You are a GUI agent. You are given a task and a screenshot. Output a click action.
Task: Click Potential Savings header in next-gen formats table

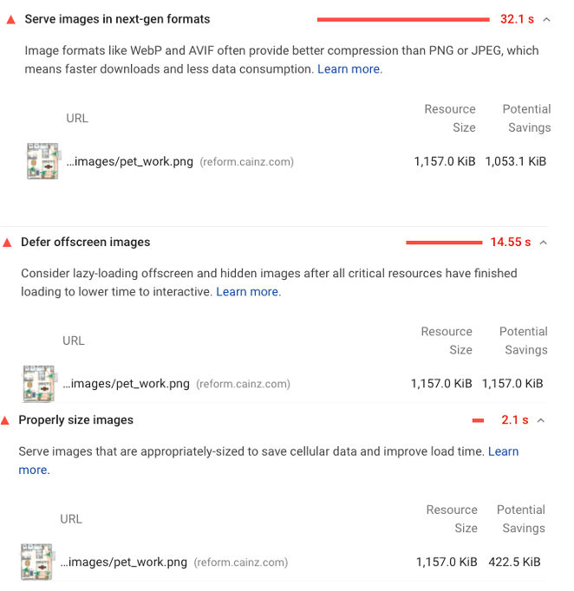pos(527,119)
